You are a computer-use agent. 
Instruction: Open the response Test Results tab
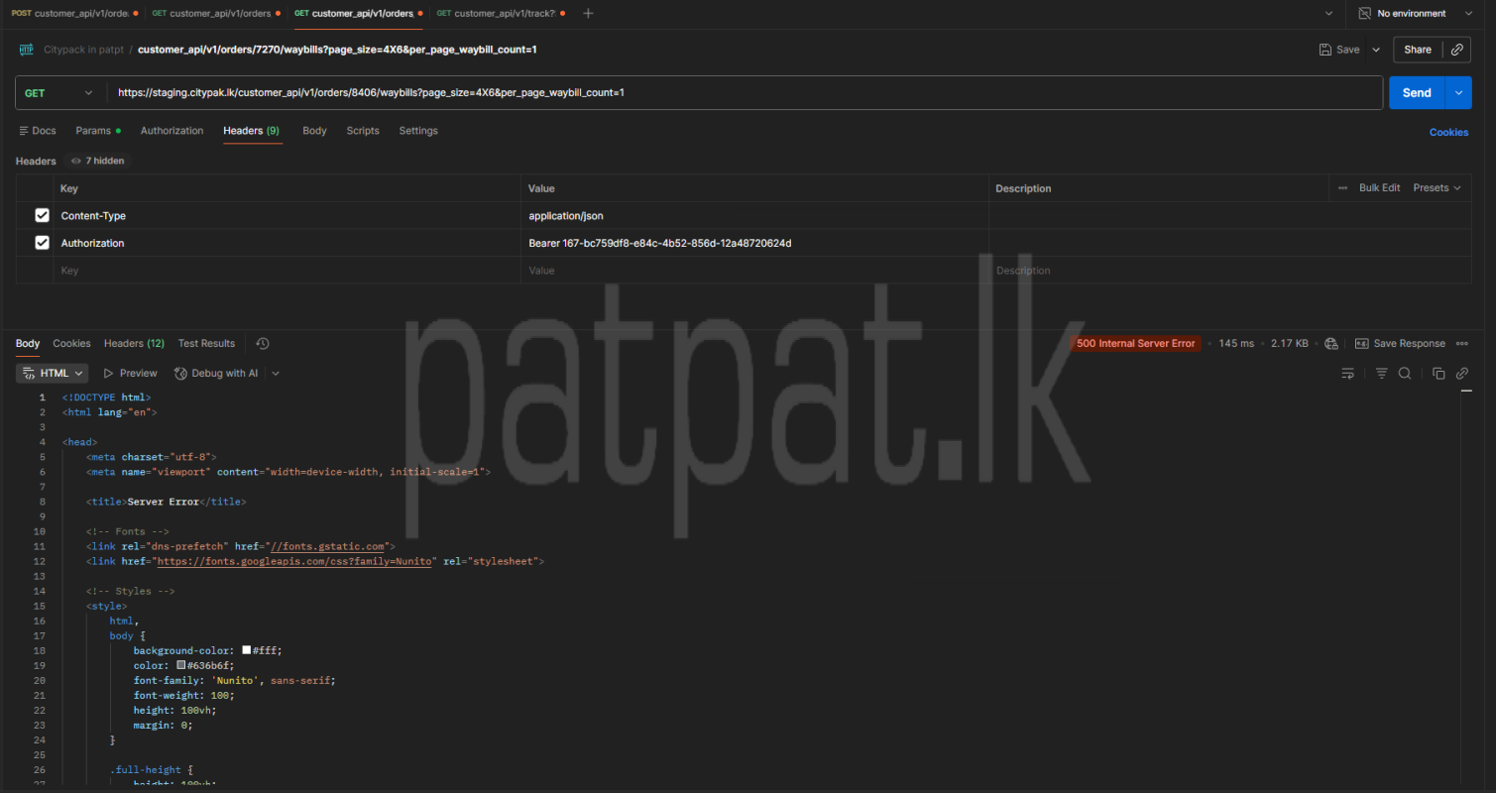[x=206, y=344]
